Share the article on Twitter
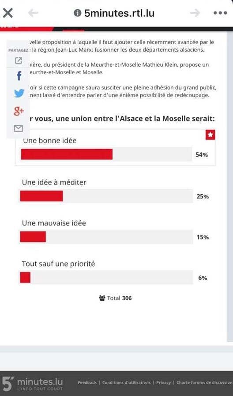 coord(19,93)
